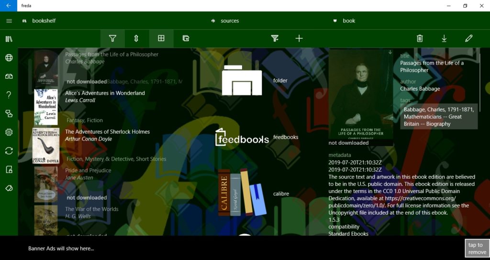Click the sources filter funnel icon
The width and height of the screenshot is (490, 260).
click(275, 38)
